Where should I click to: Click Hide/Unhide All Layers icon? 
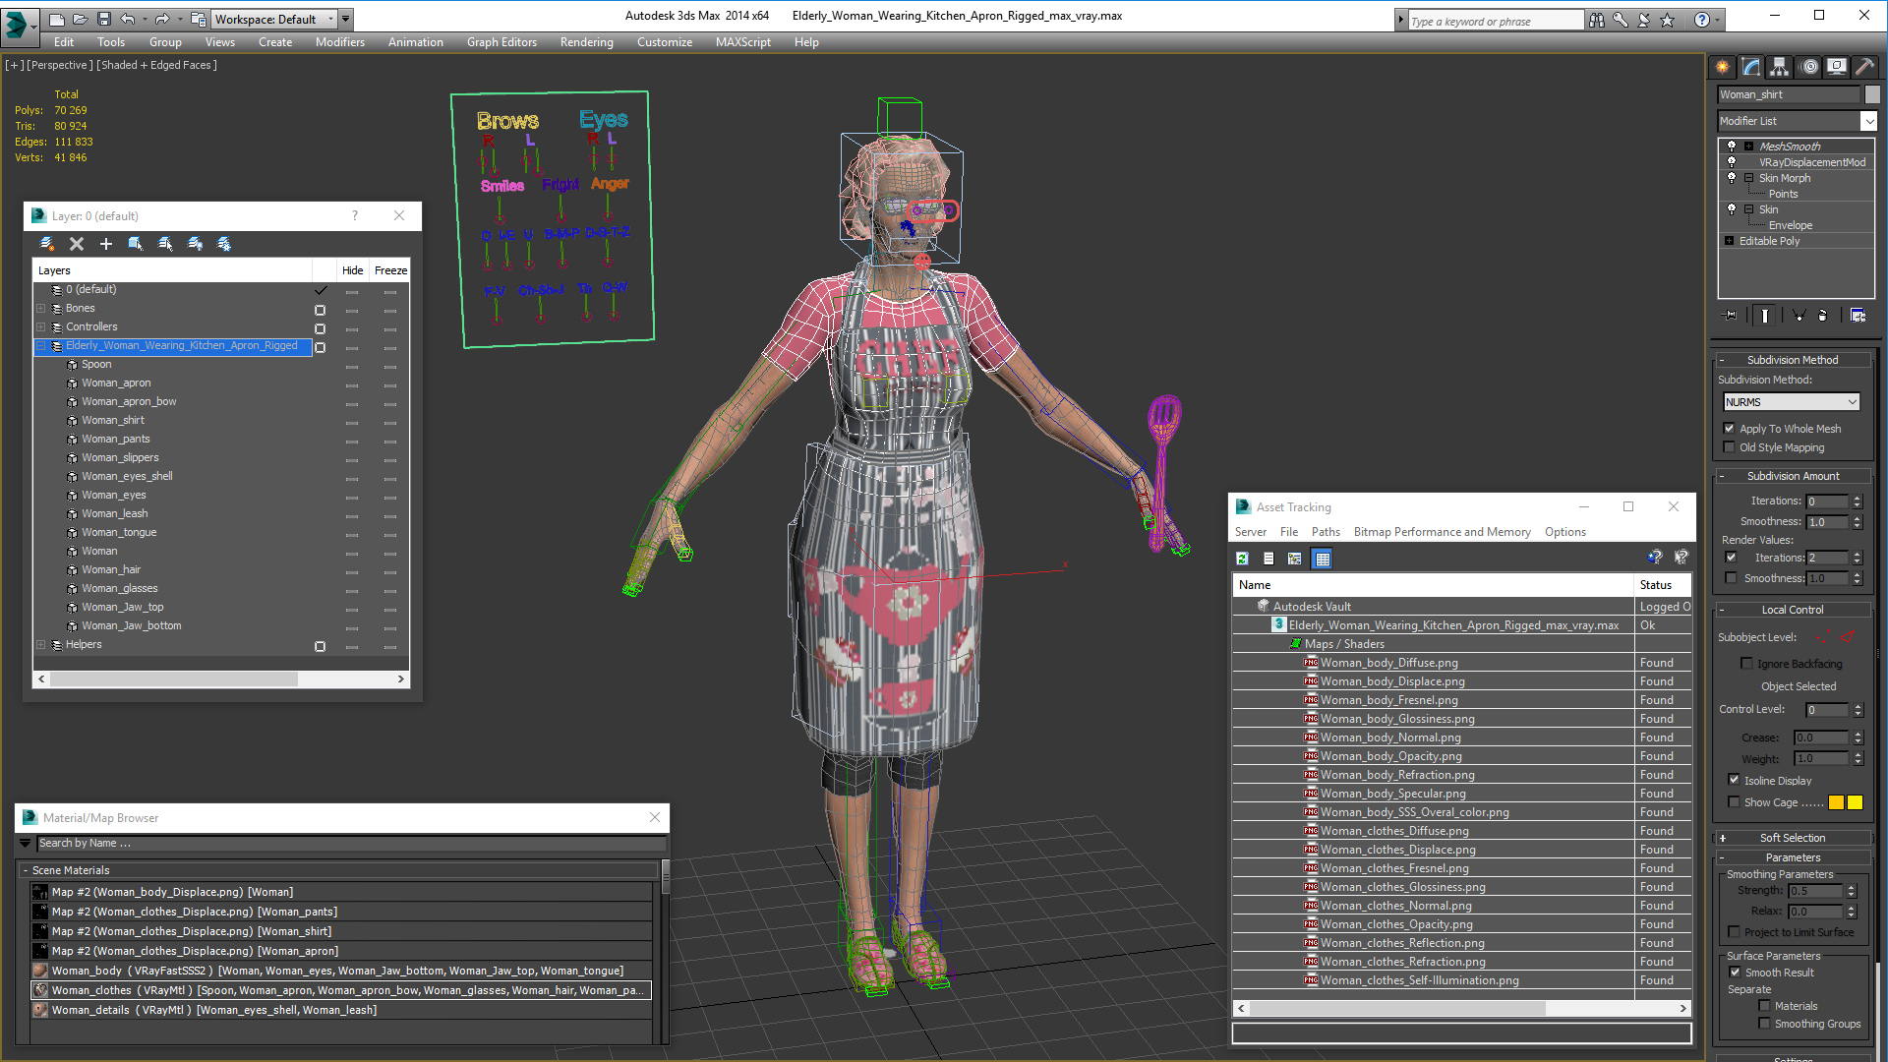(x=195, y=244)
